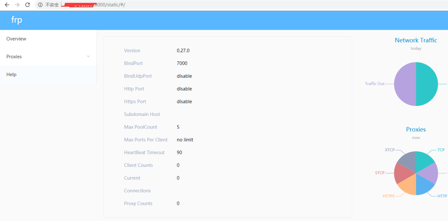Click the BindUdpPort label

tap(138, 76)
